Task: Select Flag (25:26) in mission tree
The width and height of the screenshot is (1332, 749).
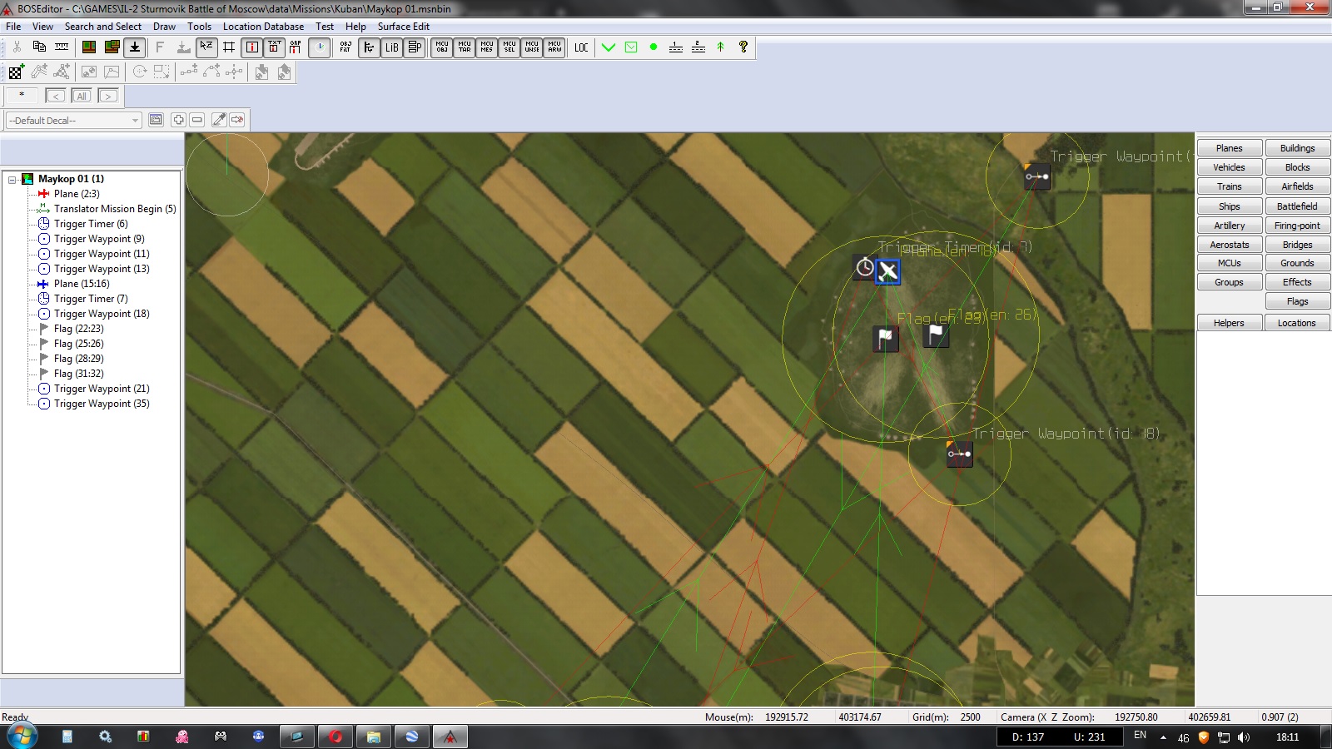Action: tap(78, 344)
